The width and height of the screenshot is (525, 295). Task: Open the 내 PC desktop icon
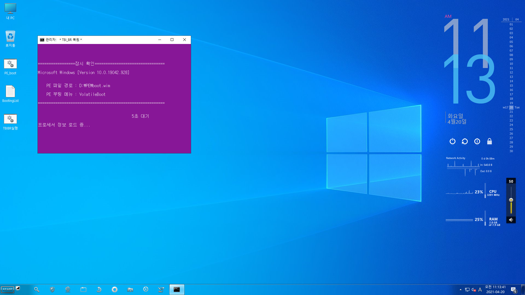(x=10, y=11)
